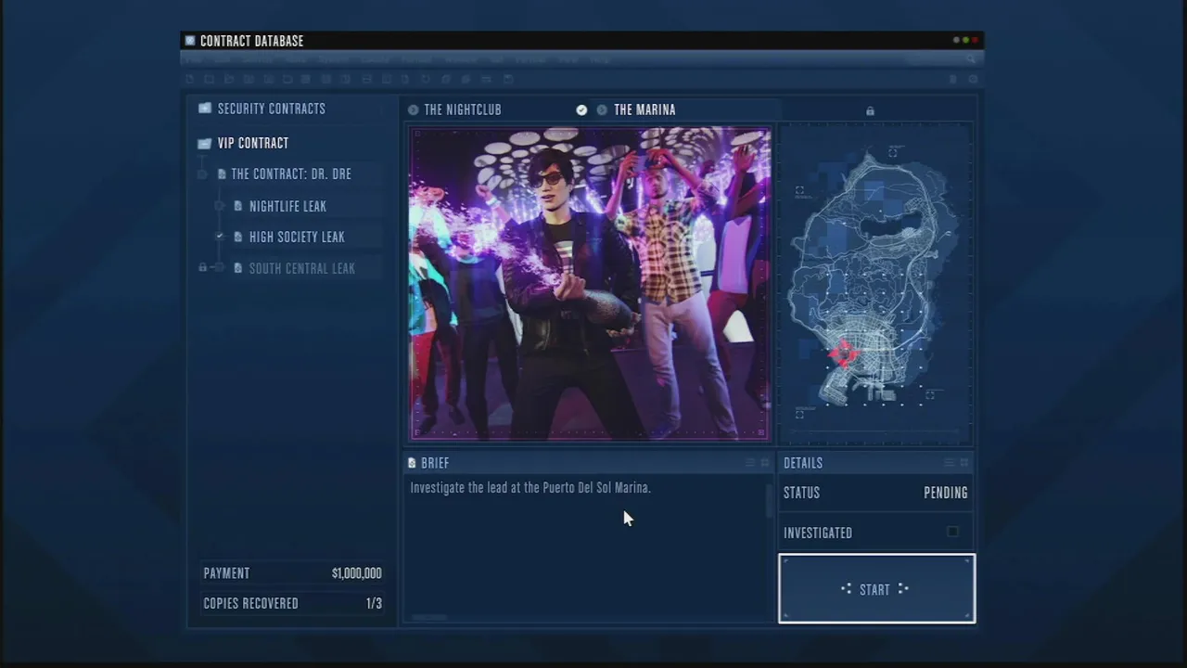
Task: Switch to The Nightclub tab
Action: pyautogui.click(x=462, y=109)
